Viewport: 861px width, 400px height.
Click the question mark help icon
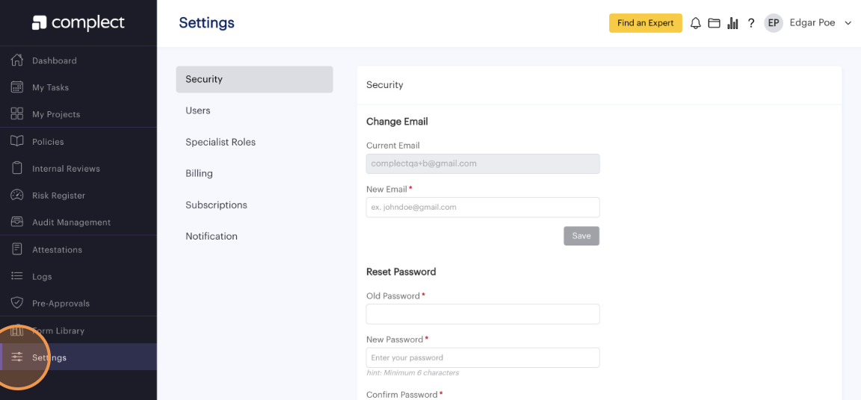(x=751, y=23)
